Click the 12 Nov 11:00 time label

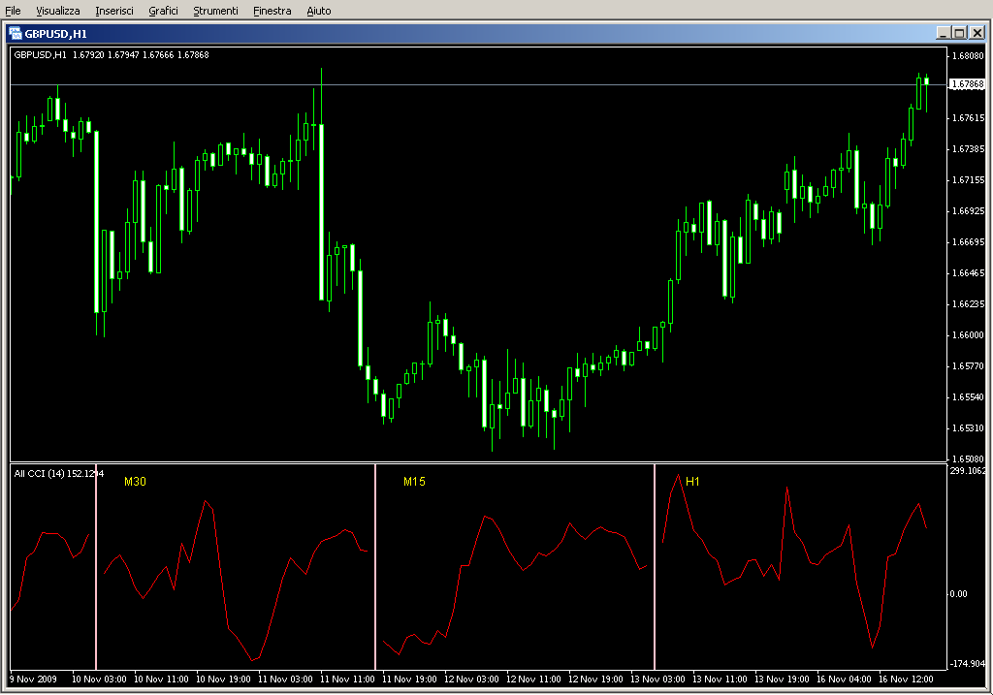[x=533, y=679]
